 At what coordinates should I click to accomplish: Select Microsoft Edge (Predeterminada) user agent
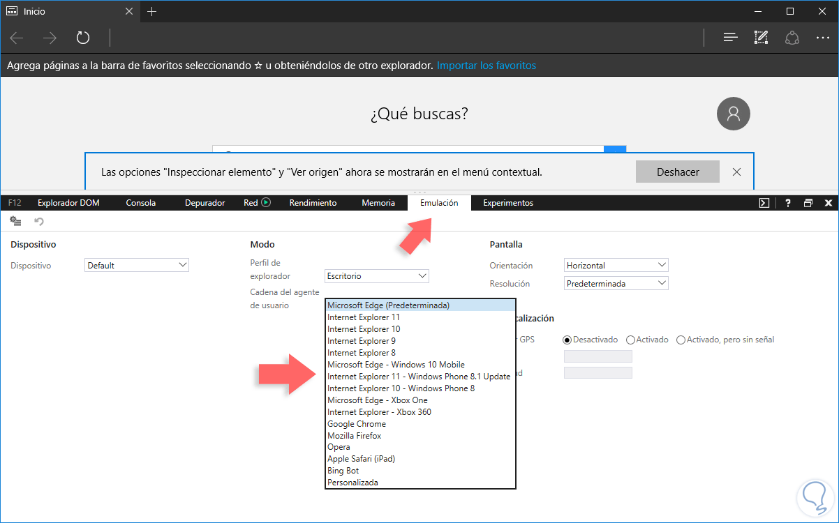(x=420, y=305)
